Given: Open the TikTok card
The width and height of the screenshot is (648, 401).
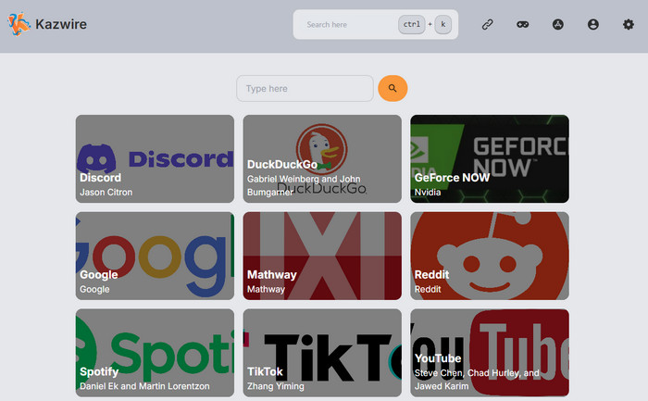Looking at the screenshot, I should click(322, 353).
